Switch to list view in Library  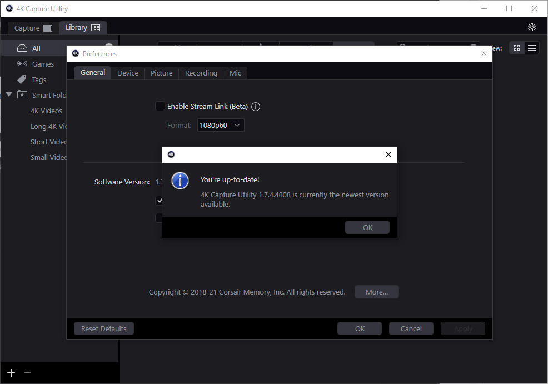[x=531, y=48]
